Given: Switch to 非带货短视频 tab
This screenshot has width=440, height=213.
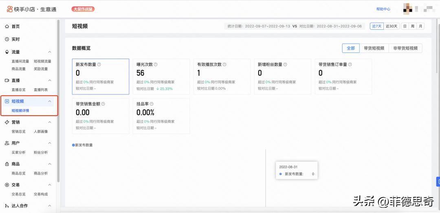Looking at the screenshot, I should [x=405, y=48].
